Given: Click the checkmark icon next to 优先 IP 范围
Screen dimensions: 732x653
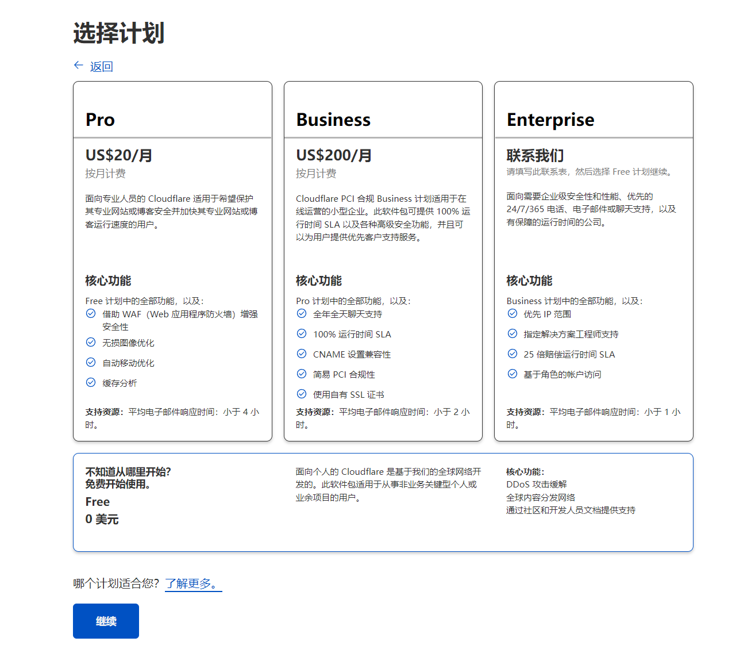Looking at the screenshot, I should point(513,313).
